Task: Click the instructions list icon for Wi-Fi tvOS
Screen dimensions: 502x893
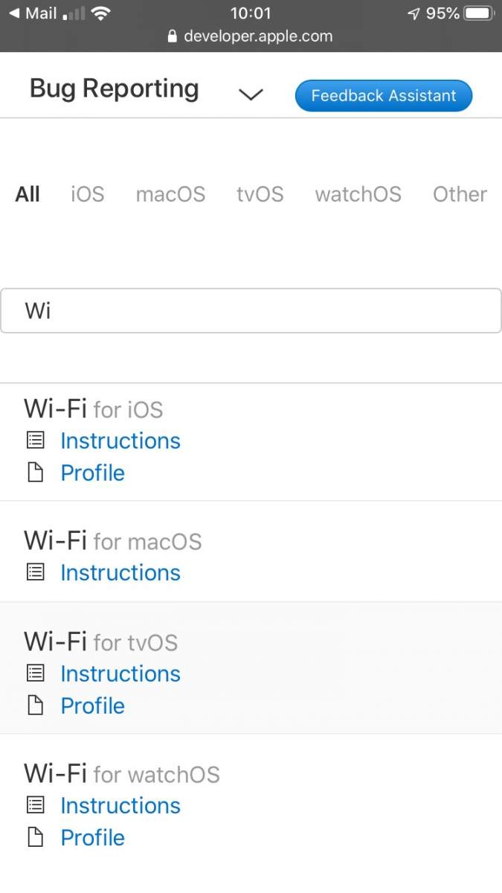Action: point(36,673)
